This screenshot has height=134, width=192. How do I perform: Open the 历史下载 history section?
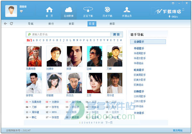pyautogui.click(x=107, y=12)
